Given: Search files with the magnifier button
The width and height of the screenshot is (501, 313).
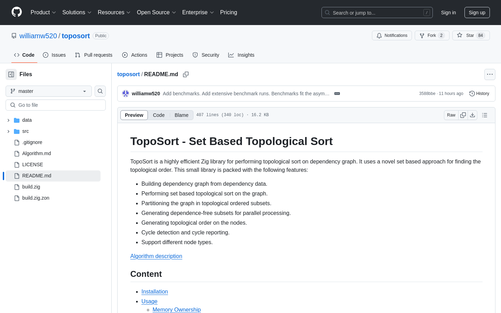Looking at the screenshot, I should (100, 91).
